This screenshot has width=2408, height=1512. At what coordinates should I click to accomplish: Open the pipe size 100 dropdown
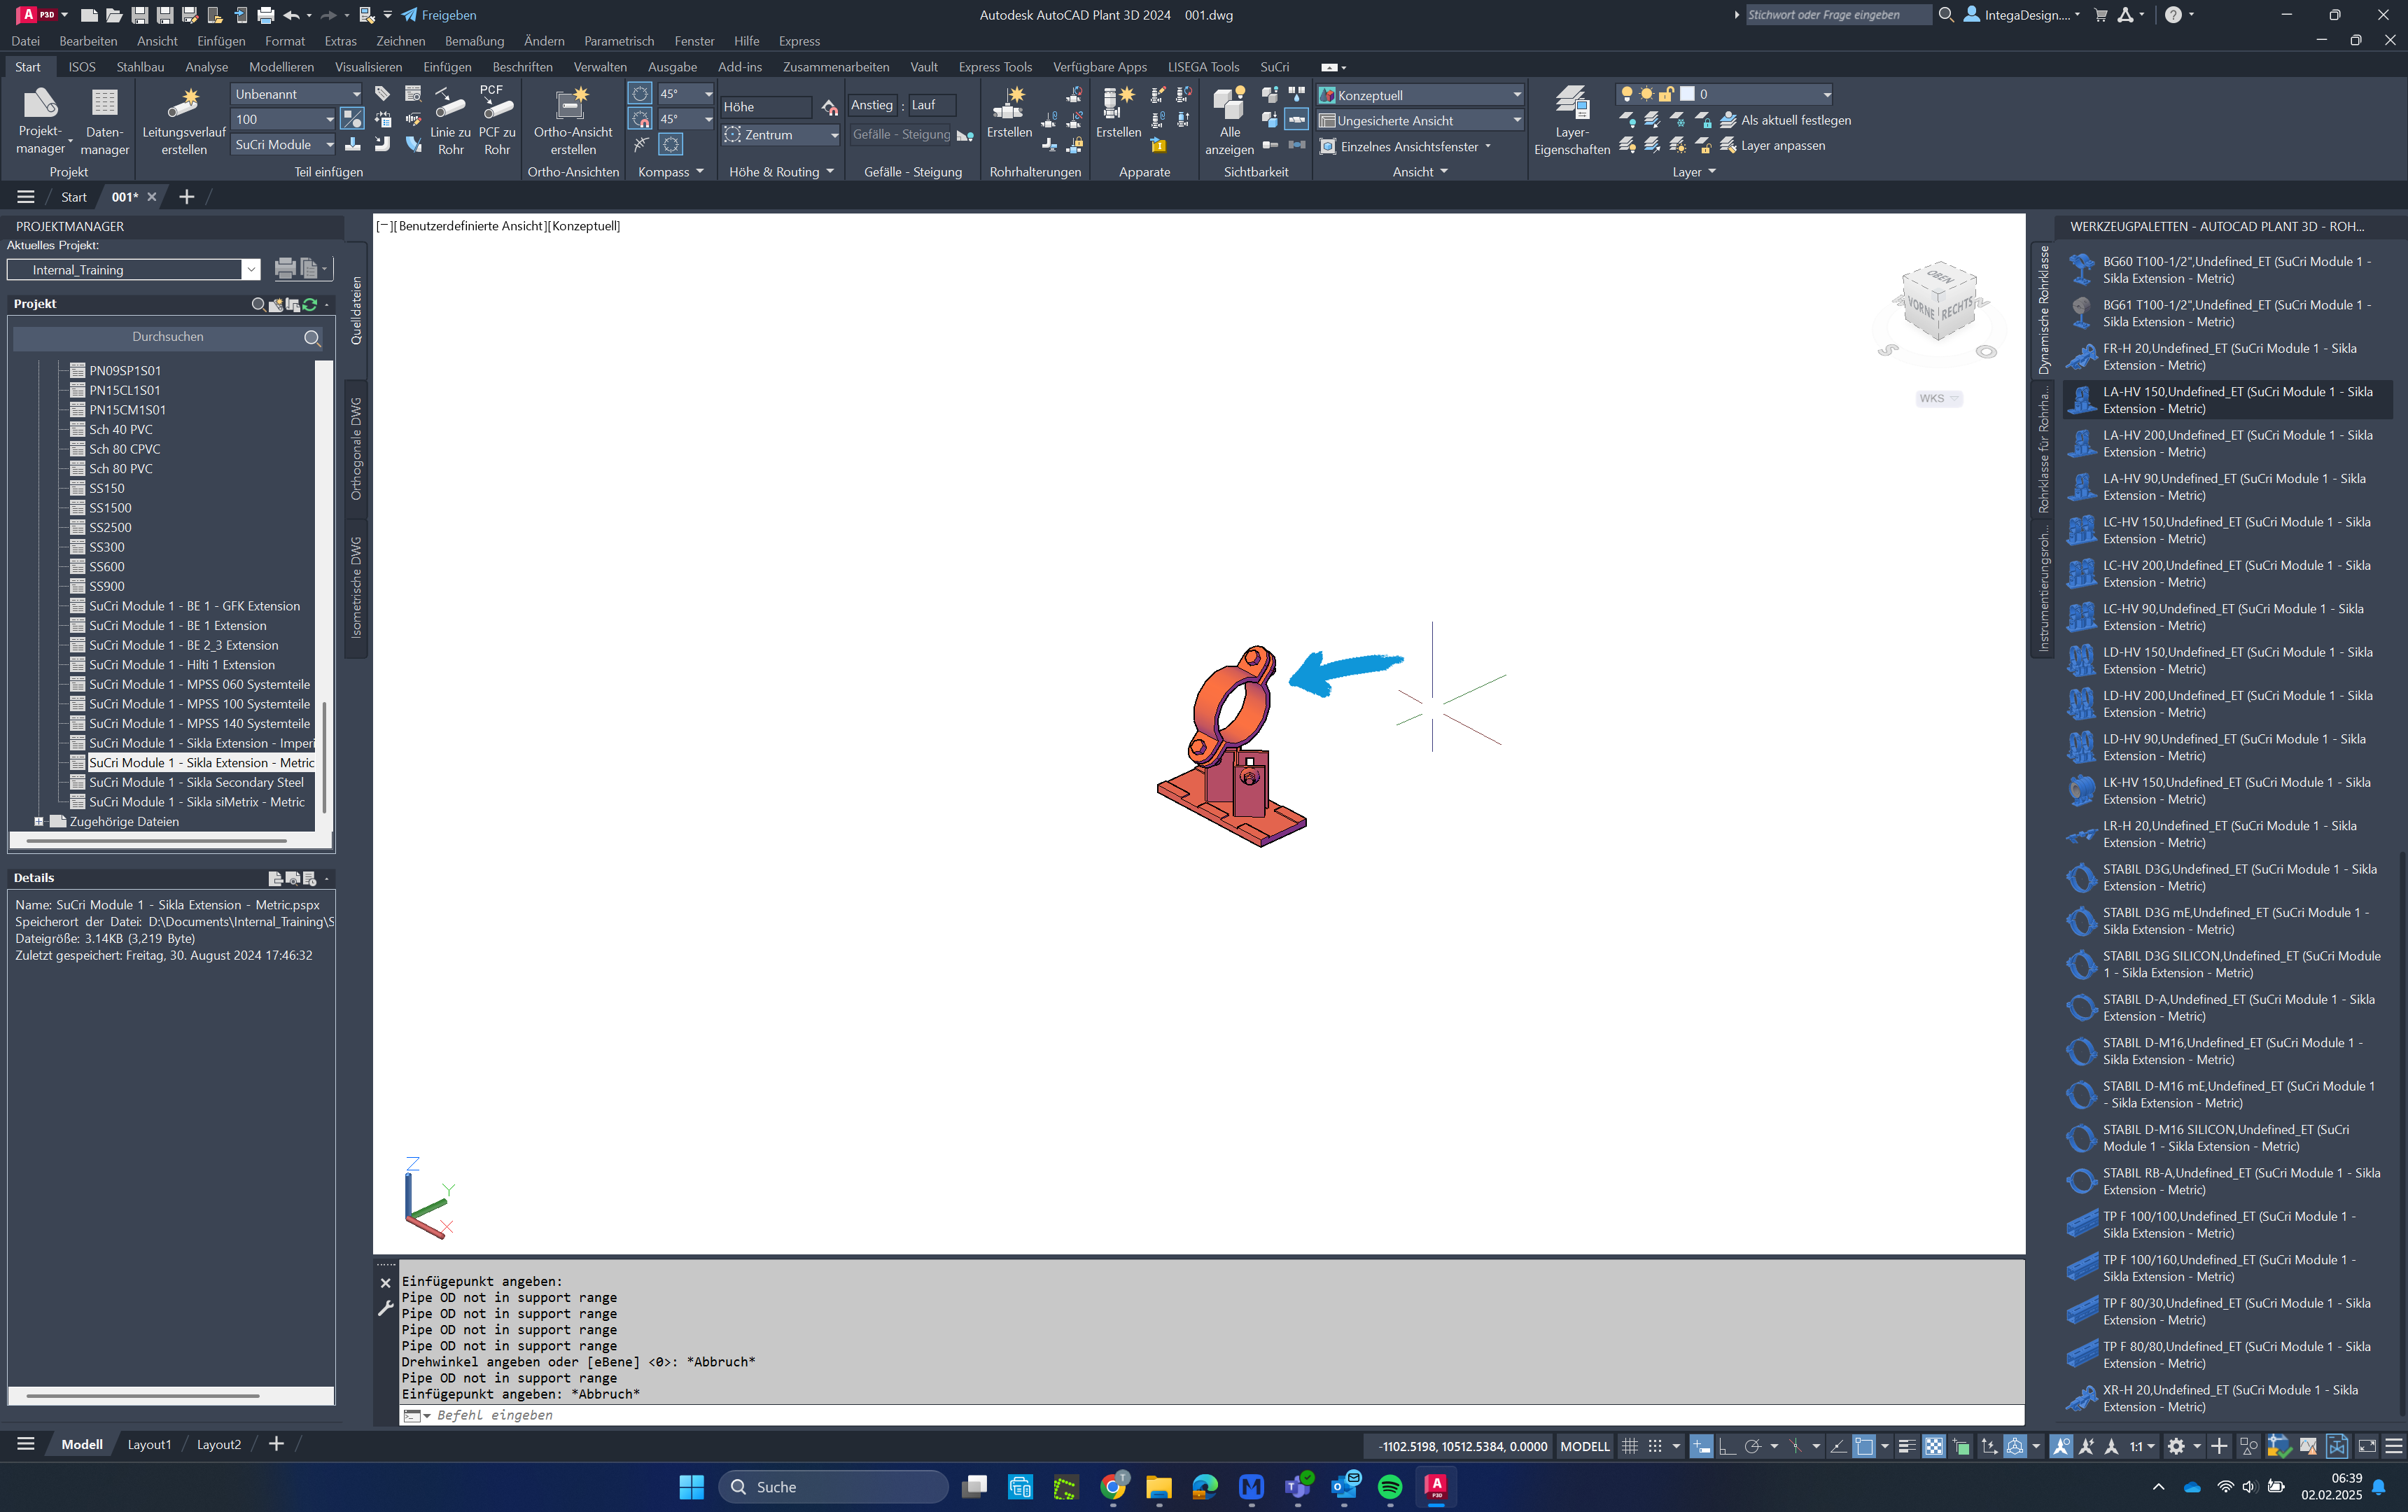(x=284, y=119)
